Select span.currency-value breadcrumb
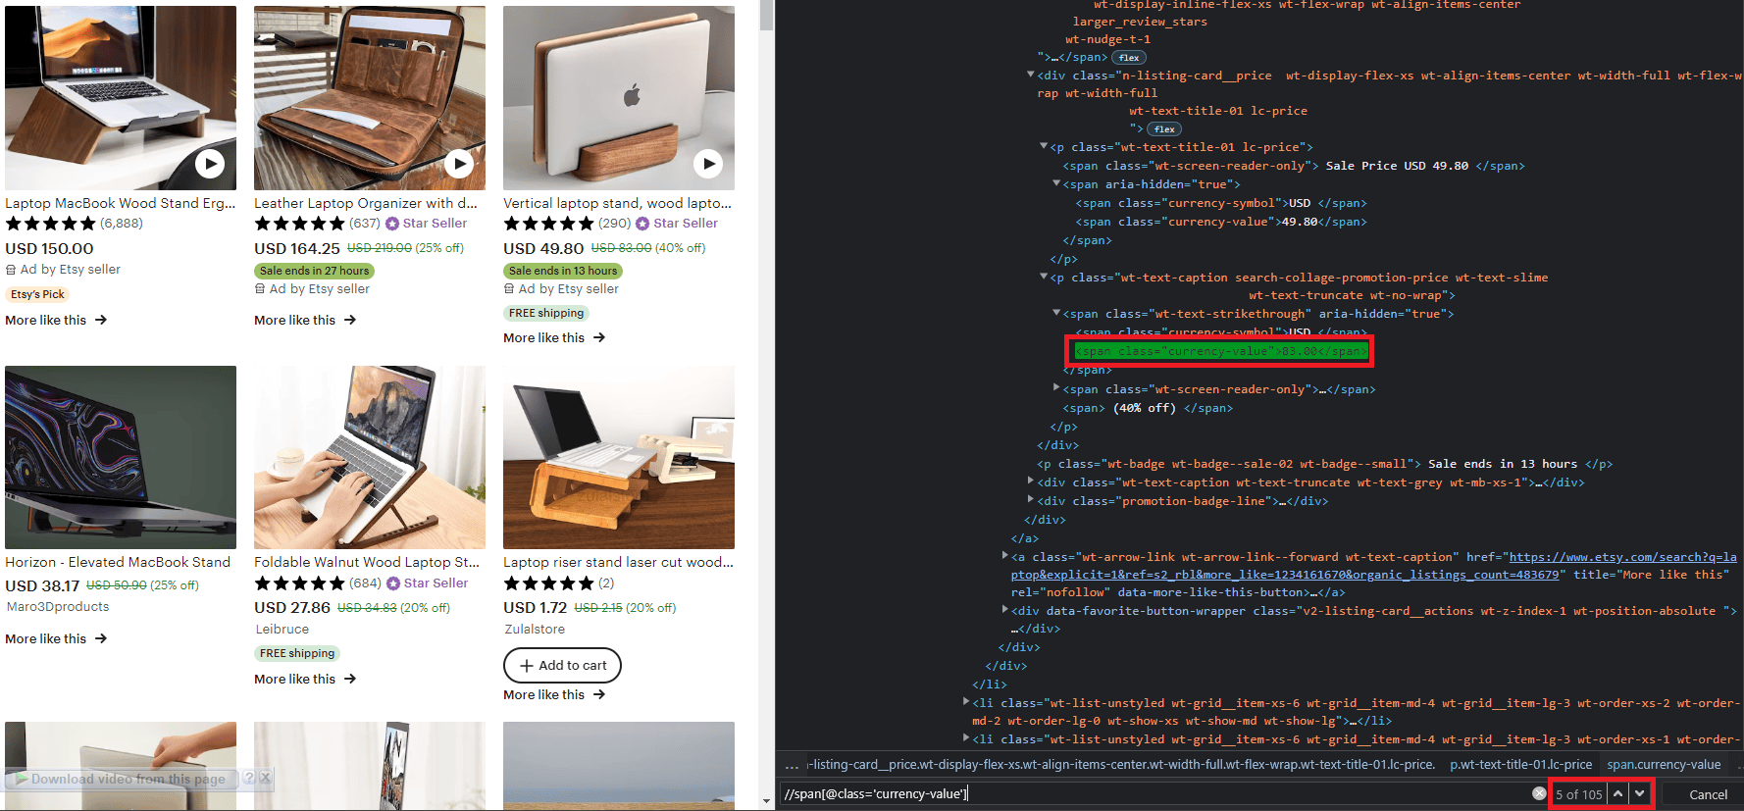Screen dimensions: 1744x811 1664,765
